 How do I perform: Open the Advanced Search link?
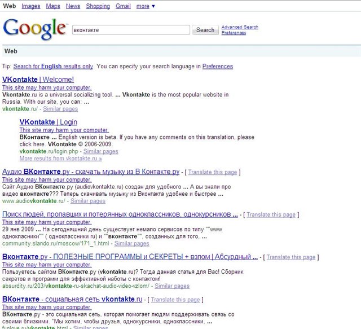pos(240,27)
